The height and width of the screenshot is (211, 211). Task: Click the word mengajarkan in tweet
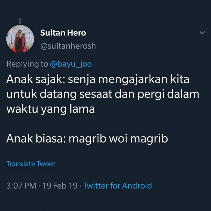(x=133, y=80)
